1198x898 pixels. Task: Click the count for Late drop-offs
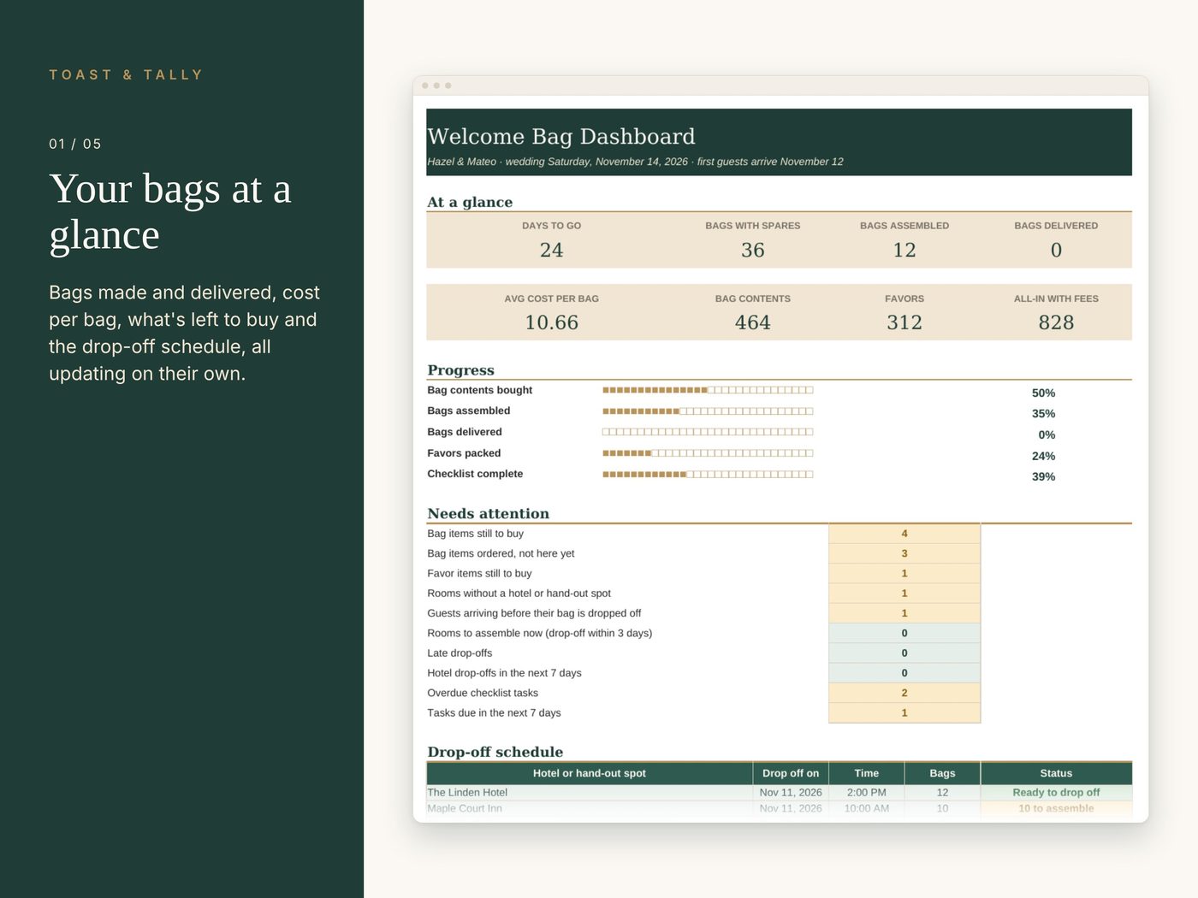pos(904,653)
